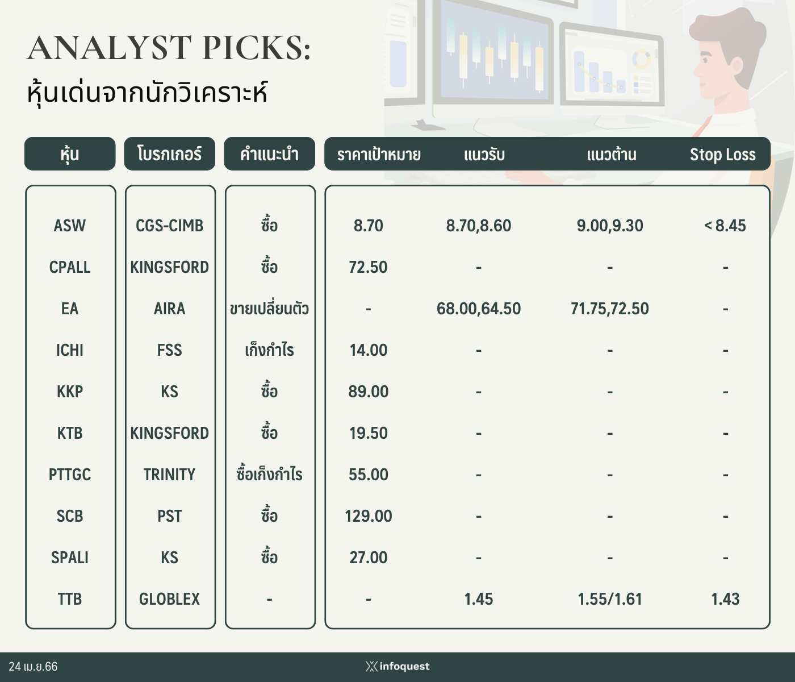Click the date 24 เม.ย.66 in footer
The image size is (795, 682).
(33, 667)
